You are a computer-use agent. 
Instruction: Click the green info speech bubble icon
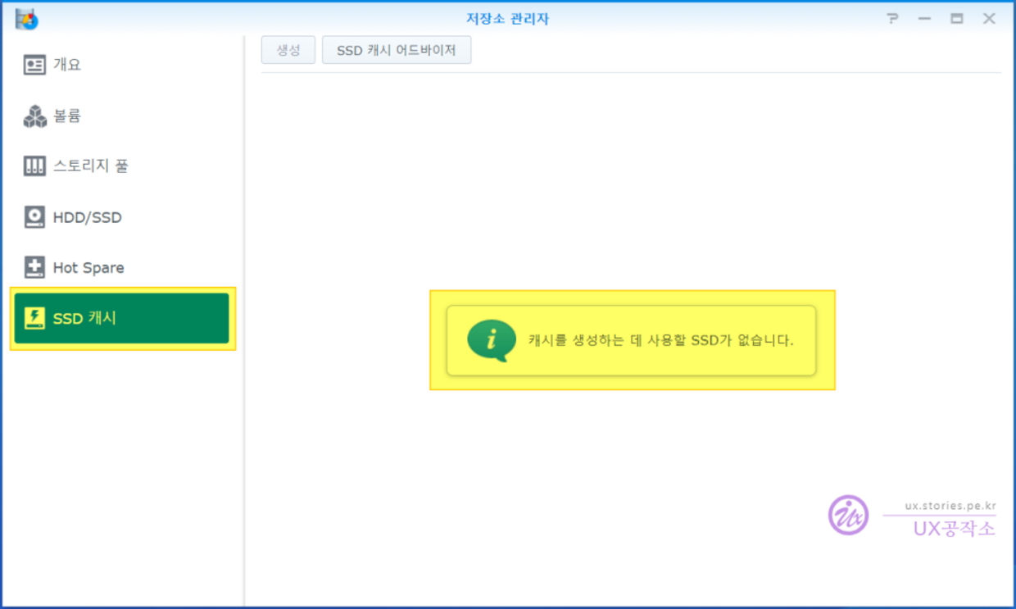tap(491, 340)
